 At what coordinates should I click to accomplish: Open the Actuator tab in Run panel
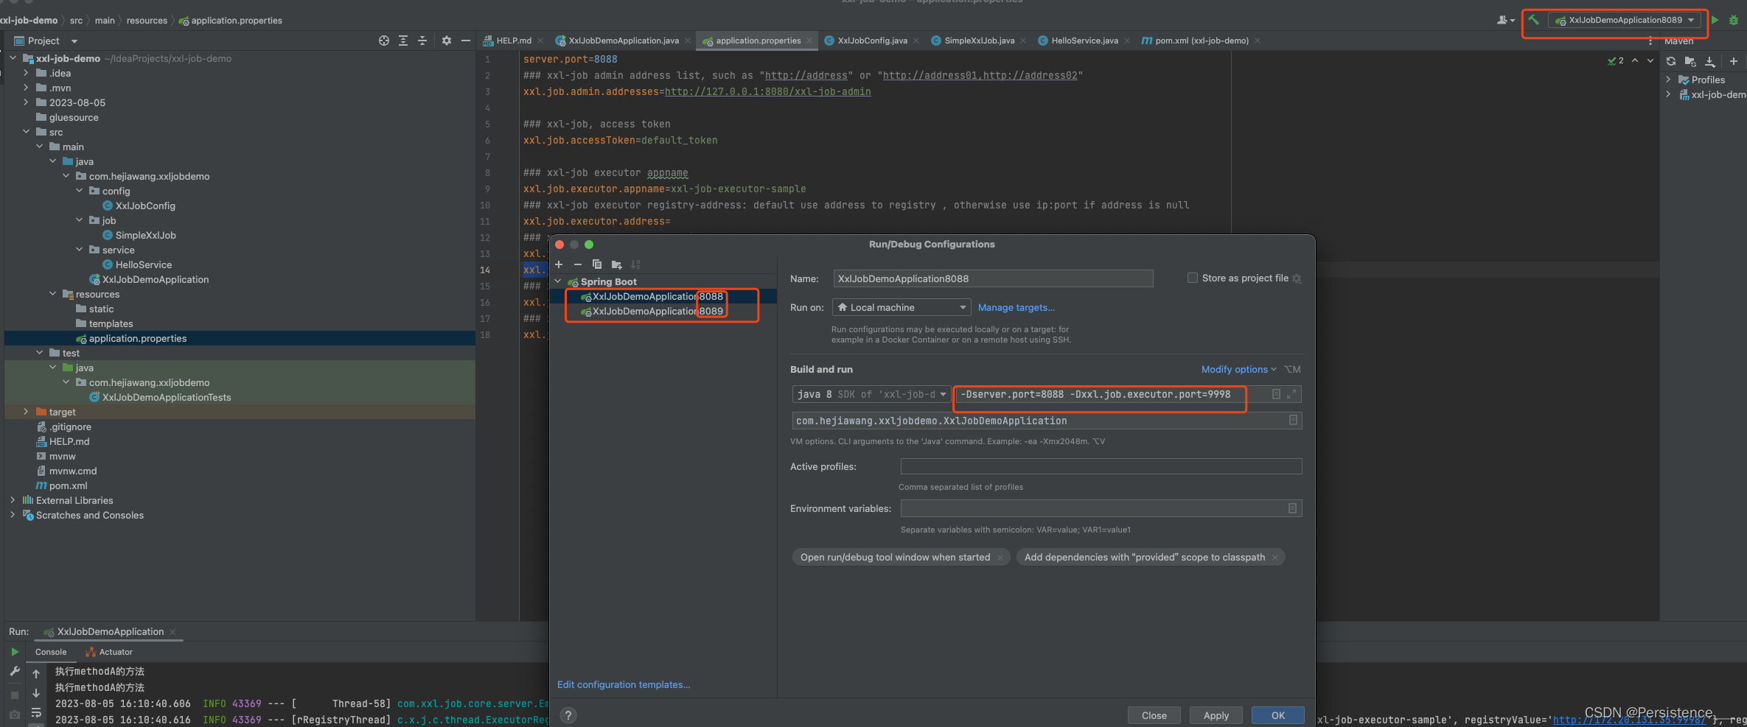point(109,652)
